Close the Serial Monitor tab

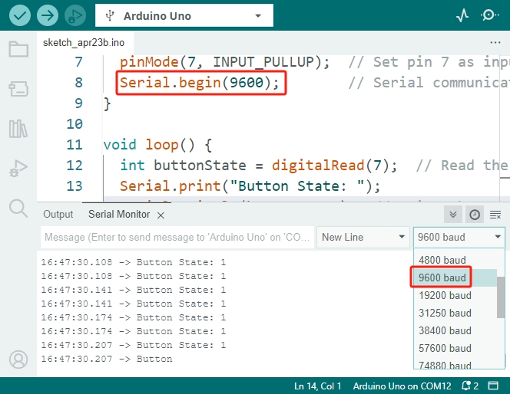[x=161, y=215]
